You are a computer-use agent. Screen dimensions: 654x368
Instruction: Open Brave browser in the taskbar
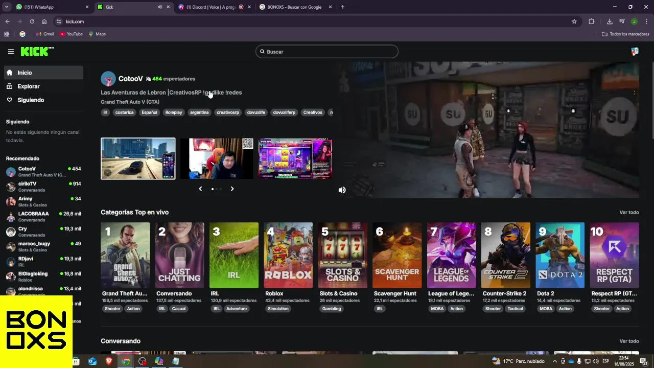tap(109, 361)
